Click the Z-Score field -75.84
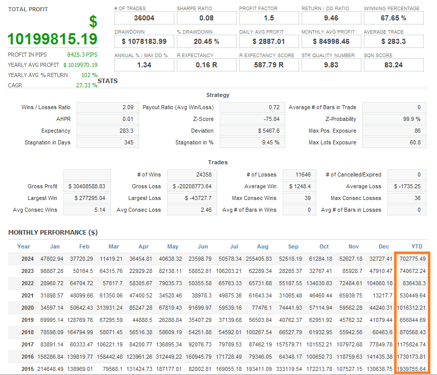Viewport: 437px width, 375px height. coord(252,119)
